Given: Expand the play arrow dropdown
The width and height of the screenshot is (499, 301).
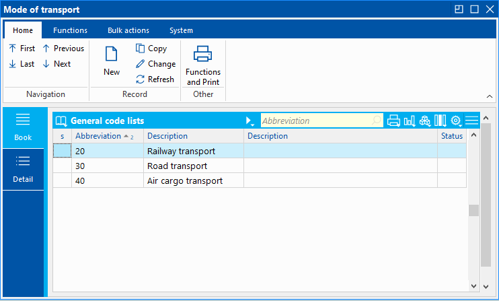Looking at the screenshot, I should pos(249,121).
